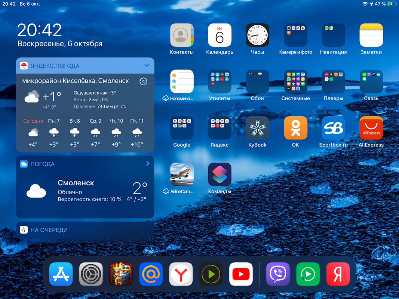This screenshot has width=399, height=299.
Task: Launch the KyBook reader app
Action: (257, 128)
